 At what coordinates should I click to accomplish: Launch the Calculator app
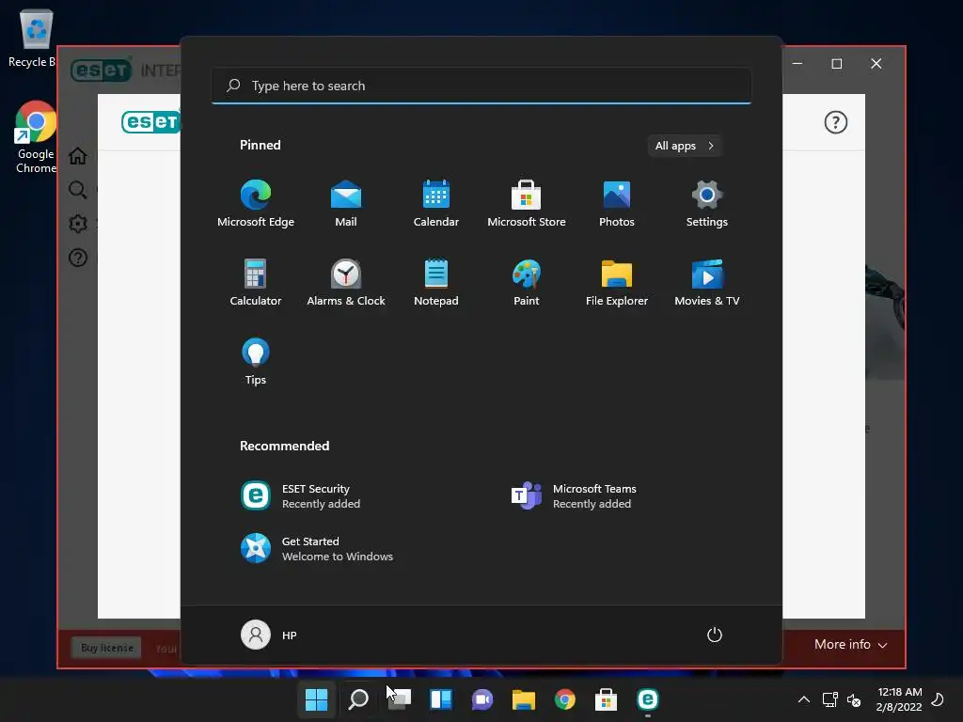(x=256, y=283)
